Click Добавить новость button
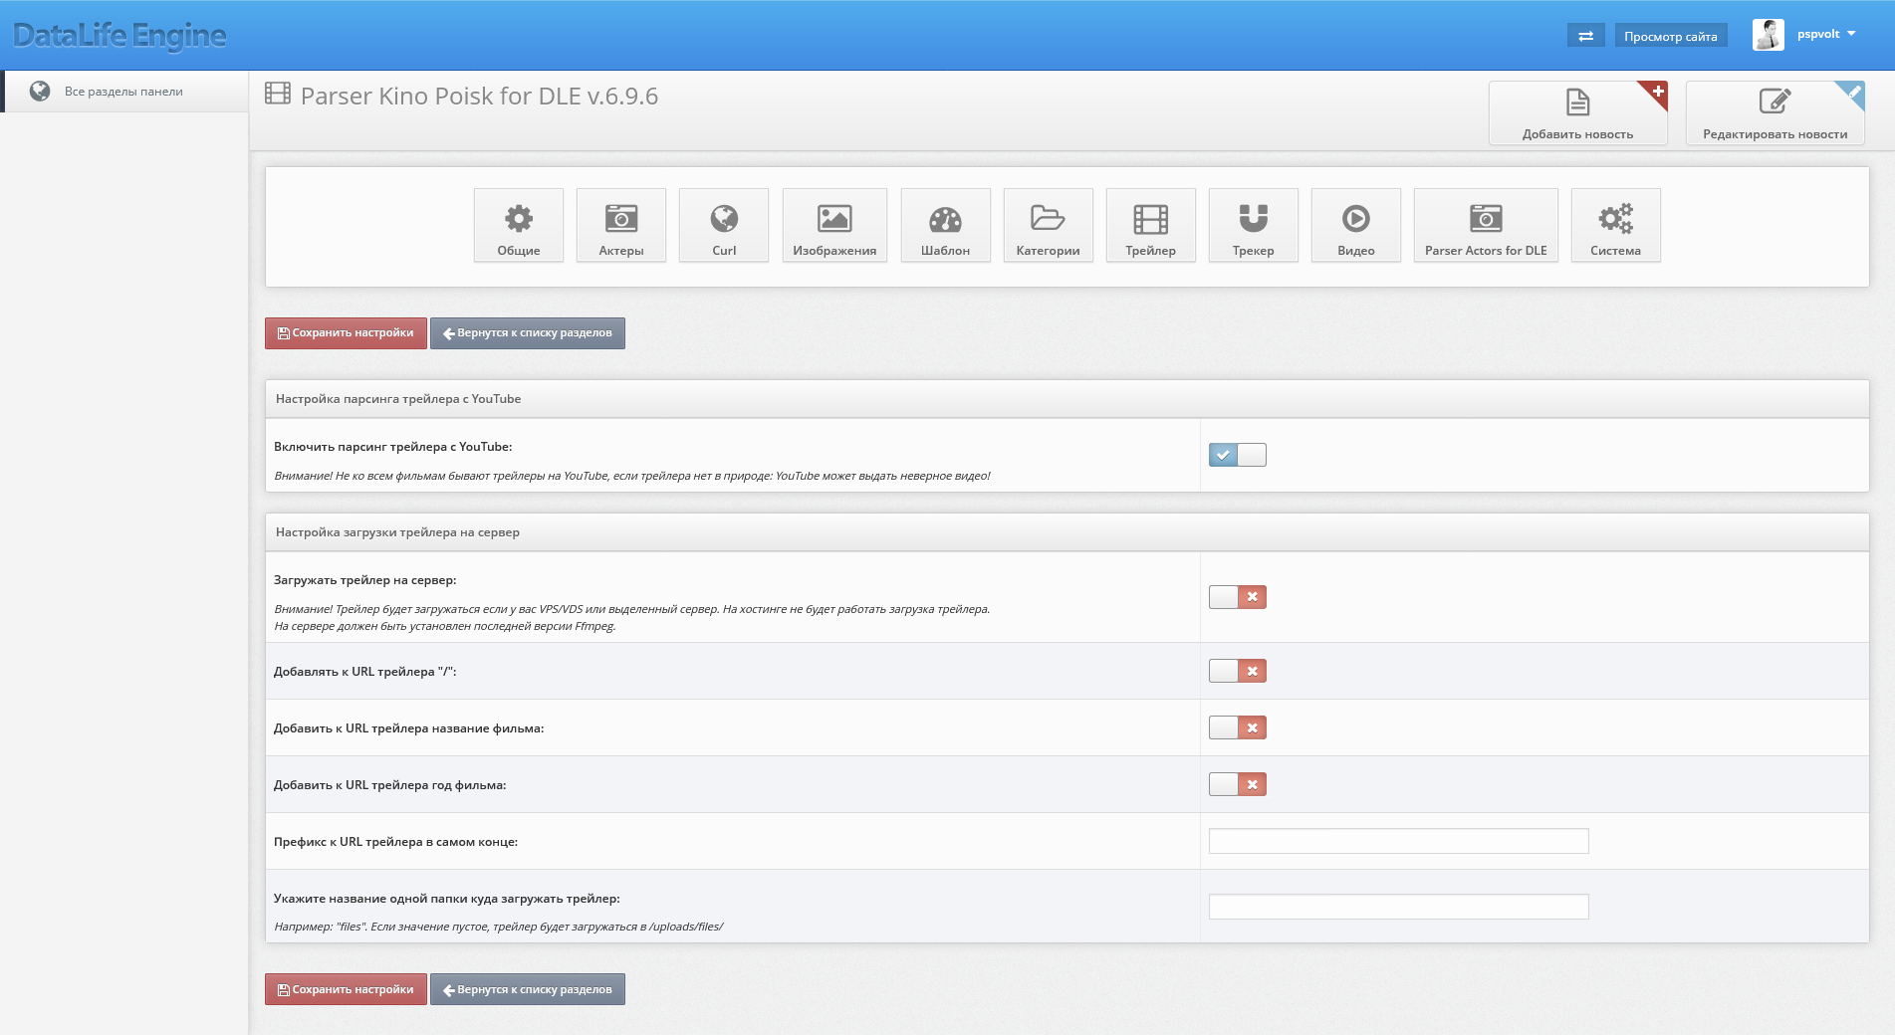This screenshot has width=1895, height=1035. 1577,113
